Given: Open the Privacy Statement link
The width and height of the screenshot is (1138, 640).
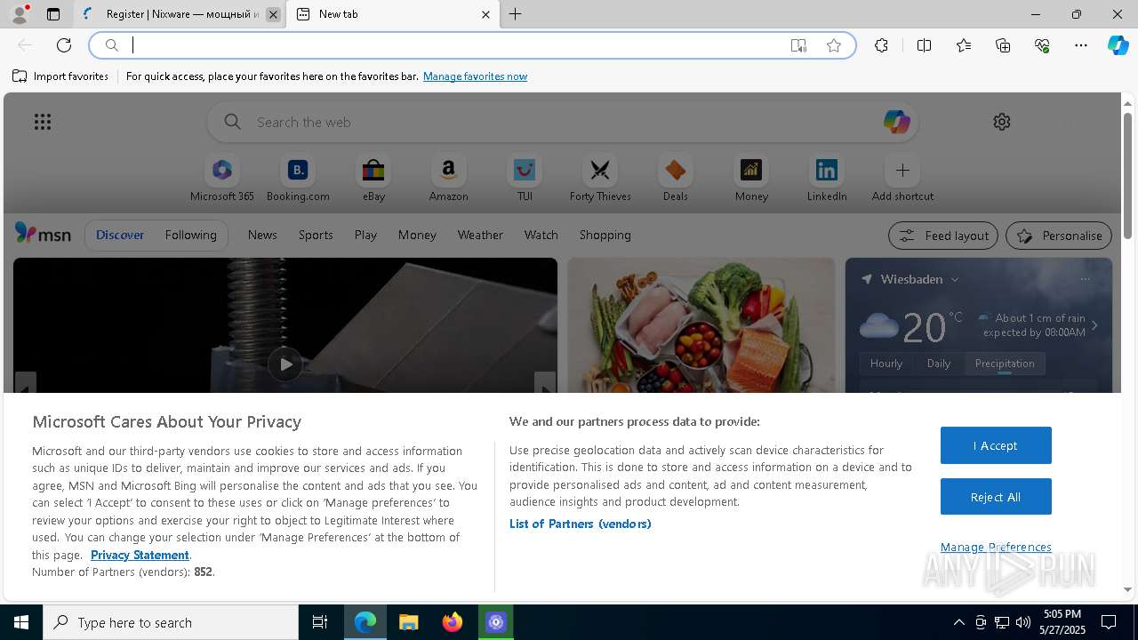Looking at the screenshot, I should pos(140,555).
